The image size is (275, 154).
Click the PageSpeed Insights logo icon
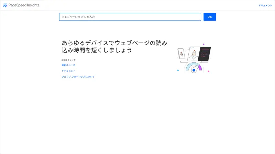(x=5, y=5)
